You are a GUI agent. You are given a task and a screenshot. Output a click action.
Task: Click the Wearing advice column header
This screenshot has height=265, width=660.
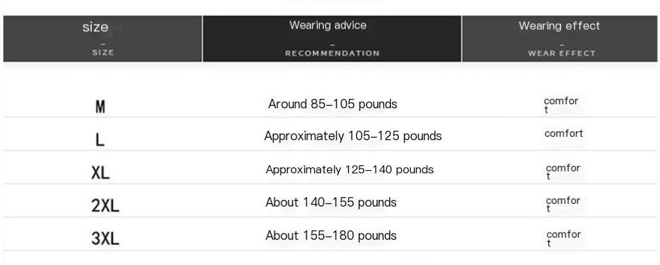click(x=332, y=39)
